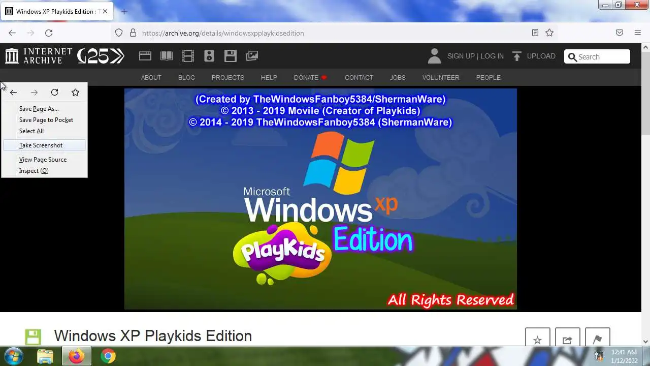The image size is (650, 366).
Task: Click the context menu Bookmark star
Action: pos(75,92)
